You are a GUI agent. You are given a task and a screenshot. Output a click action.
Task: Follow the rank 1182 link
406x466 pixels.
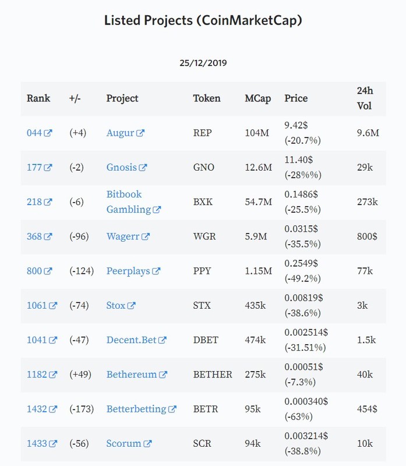[x=42, y=374]
